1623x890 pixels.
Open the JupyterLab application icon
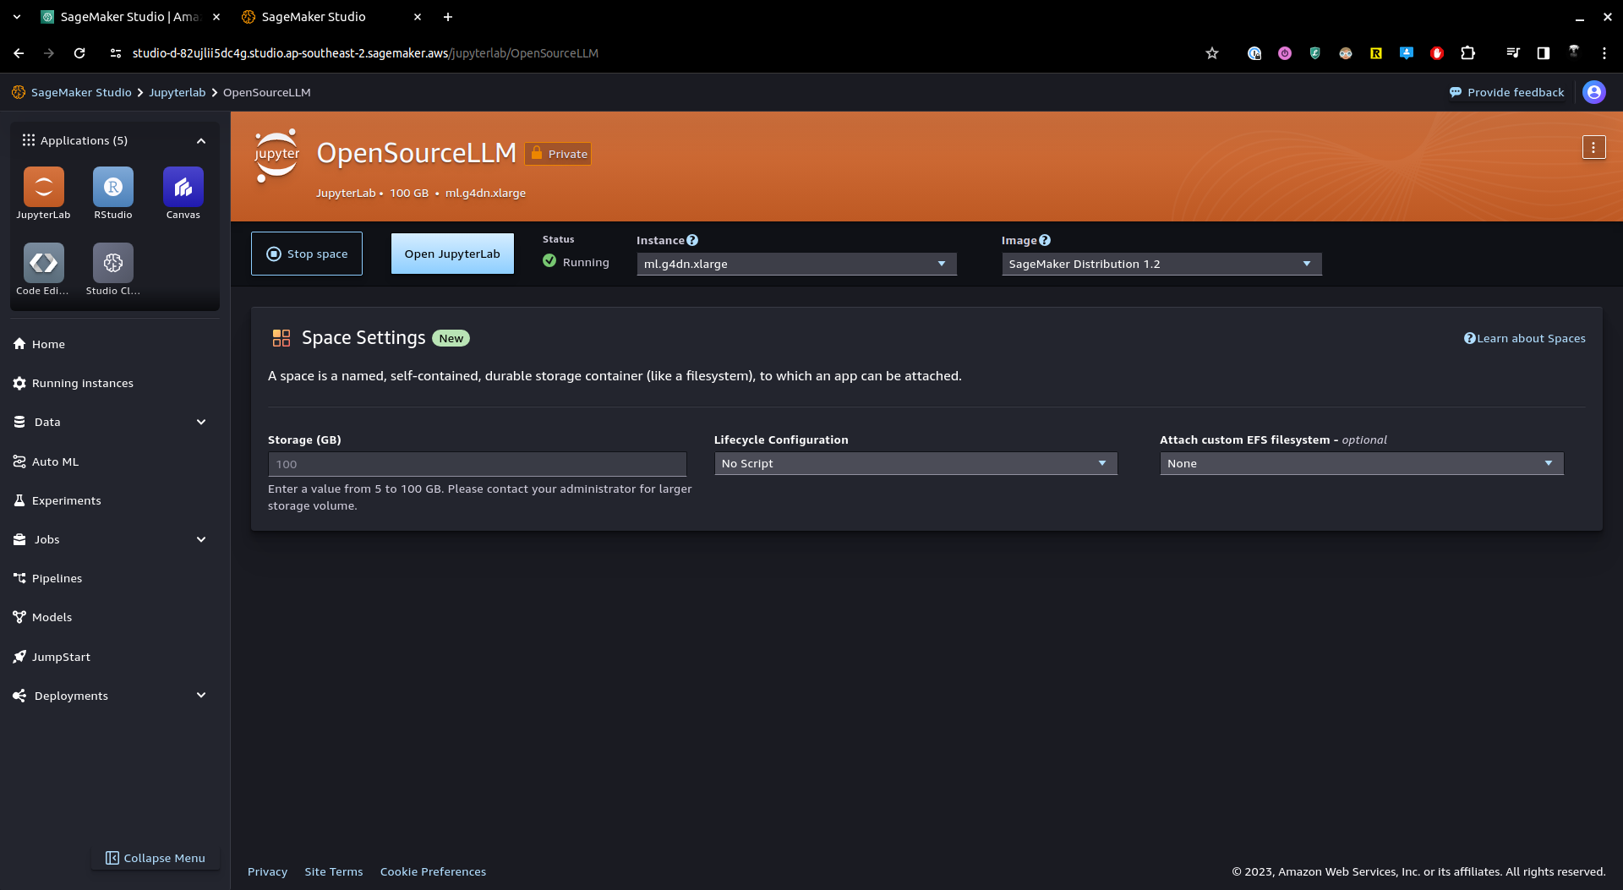pos(43,188)
